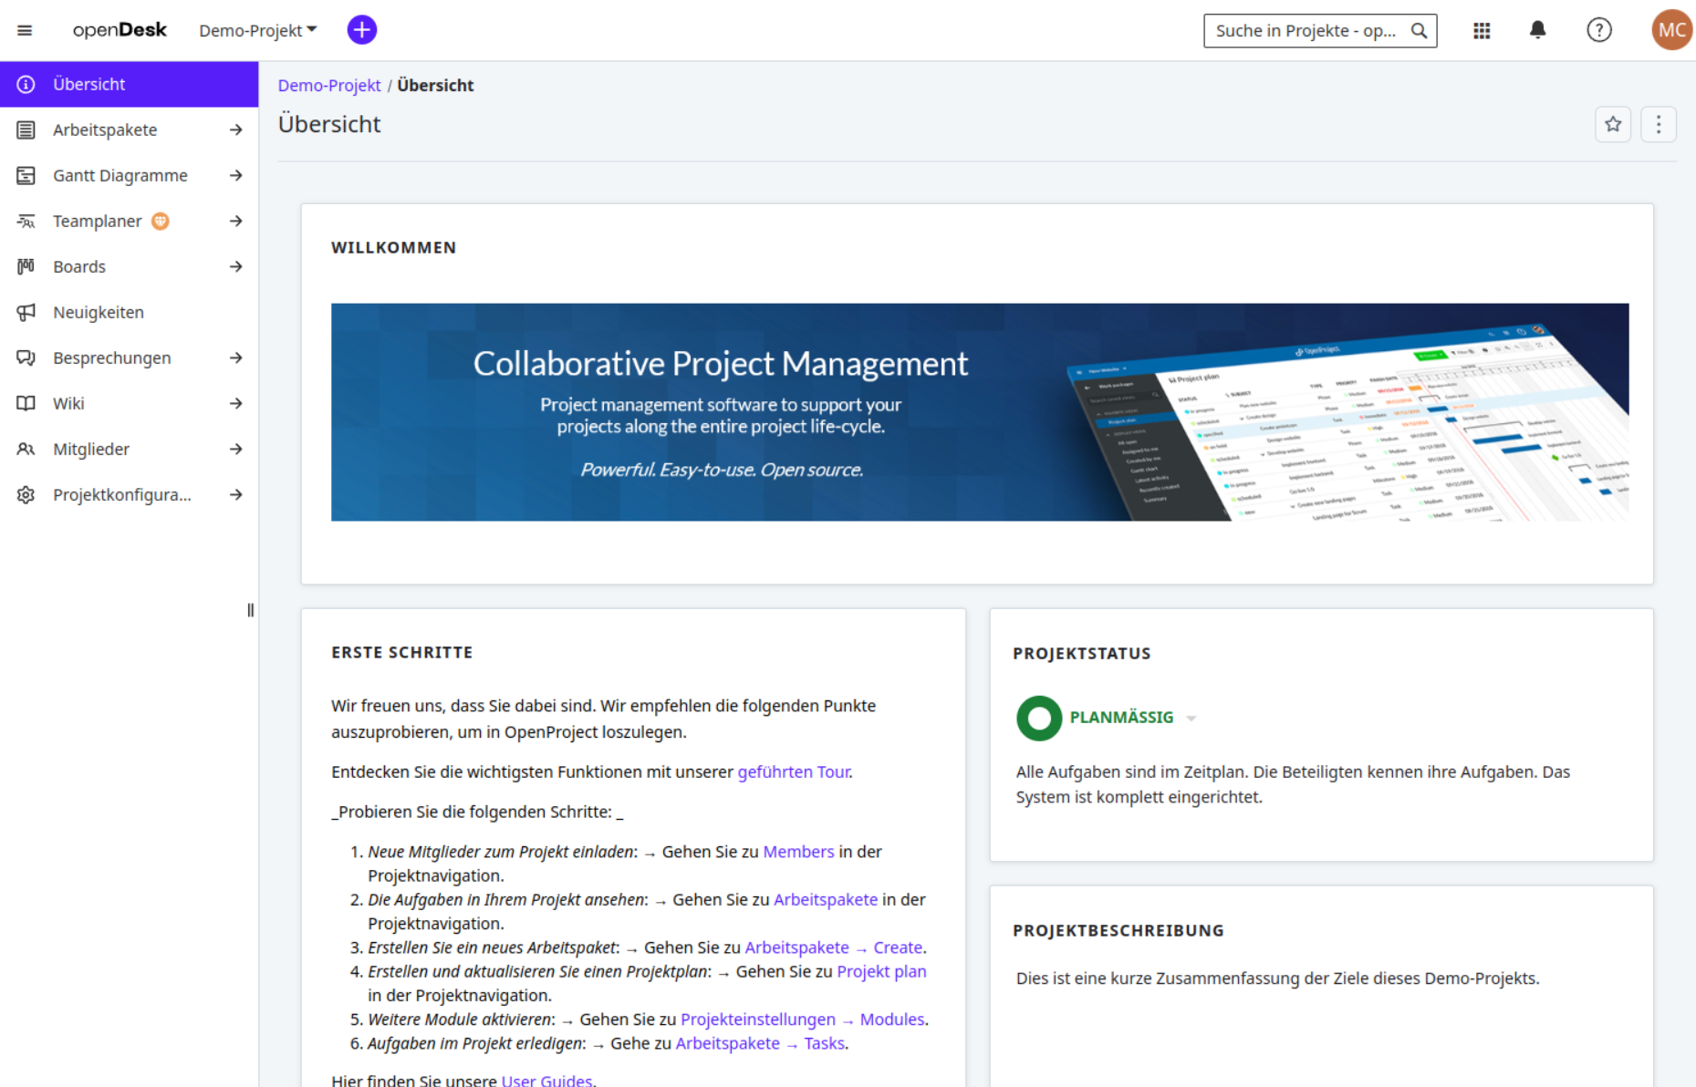Click the Collaborative Project Management banner

[979, 412]
